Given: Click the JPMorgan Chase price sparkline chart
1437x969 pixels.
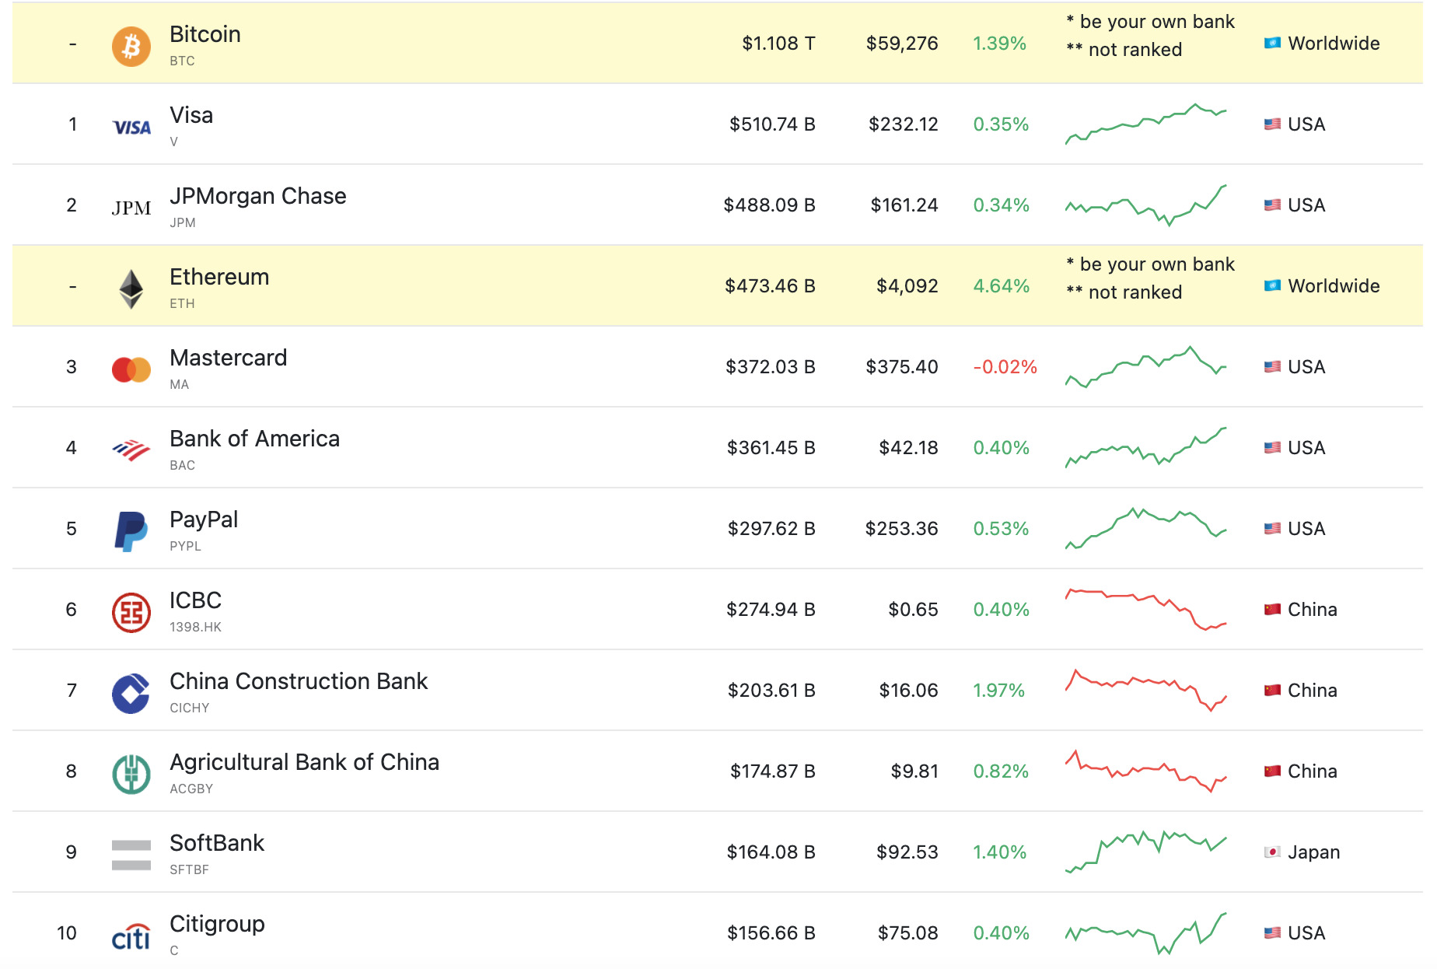Looking at the screenshot, I should (x=1145, y=205).
